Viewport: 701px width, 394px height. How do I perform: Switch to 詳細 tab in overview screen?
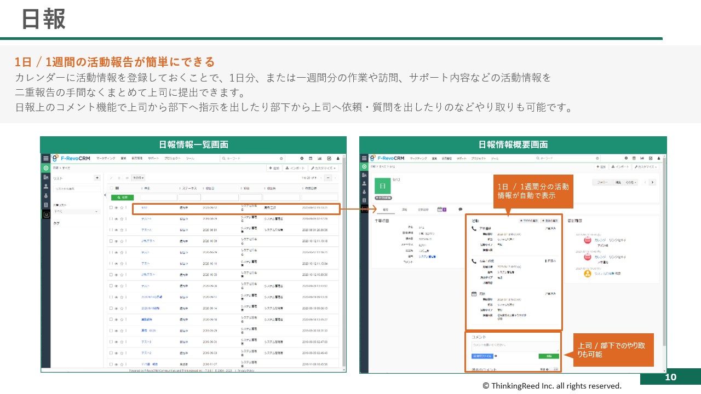tap(404, 210)
